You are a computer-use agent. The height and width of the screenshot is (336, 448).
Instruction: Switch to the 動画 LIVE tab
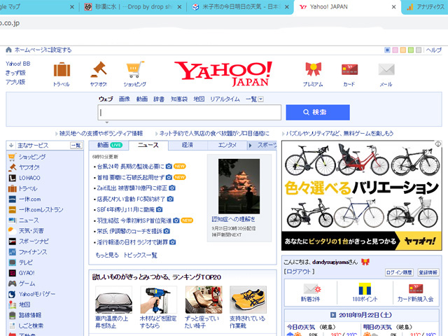[x=110, y=145]
